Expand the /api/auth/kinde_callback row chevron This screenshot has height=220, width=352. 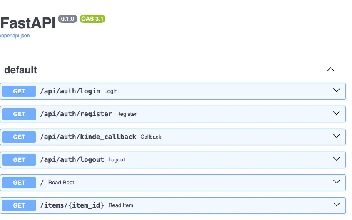337,136
